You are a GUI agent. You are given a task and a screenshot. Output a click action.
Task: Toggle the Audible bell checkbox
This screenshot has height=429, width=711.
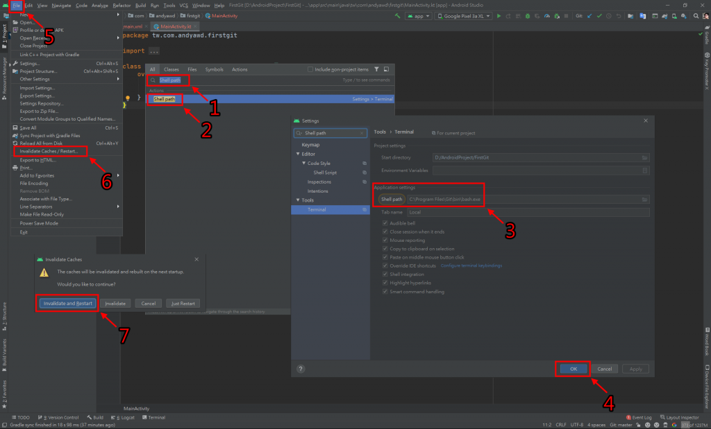point(385,223)
